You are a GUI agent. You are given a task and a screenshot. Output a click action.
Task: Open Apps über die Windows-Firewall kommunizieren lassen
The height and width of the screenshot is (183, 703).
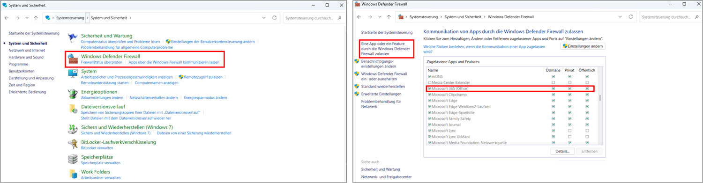coord(174,62)
